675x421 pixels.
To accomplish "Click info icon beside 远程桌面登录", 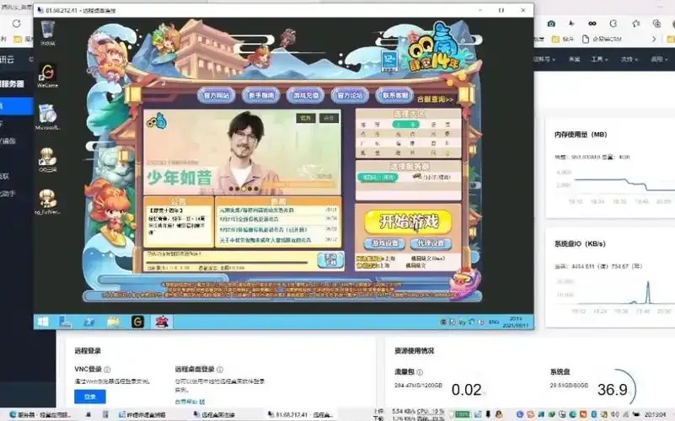I will (x=220, y=370).
